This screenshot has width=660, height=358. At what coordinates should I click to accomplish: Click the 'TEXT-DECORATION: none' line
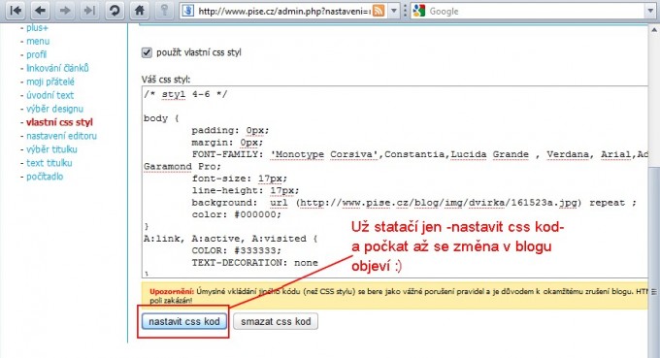(254, 263)
